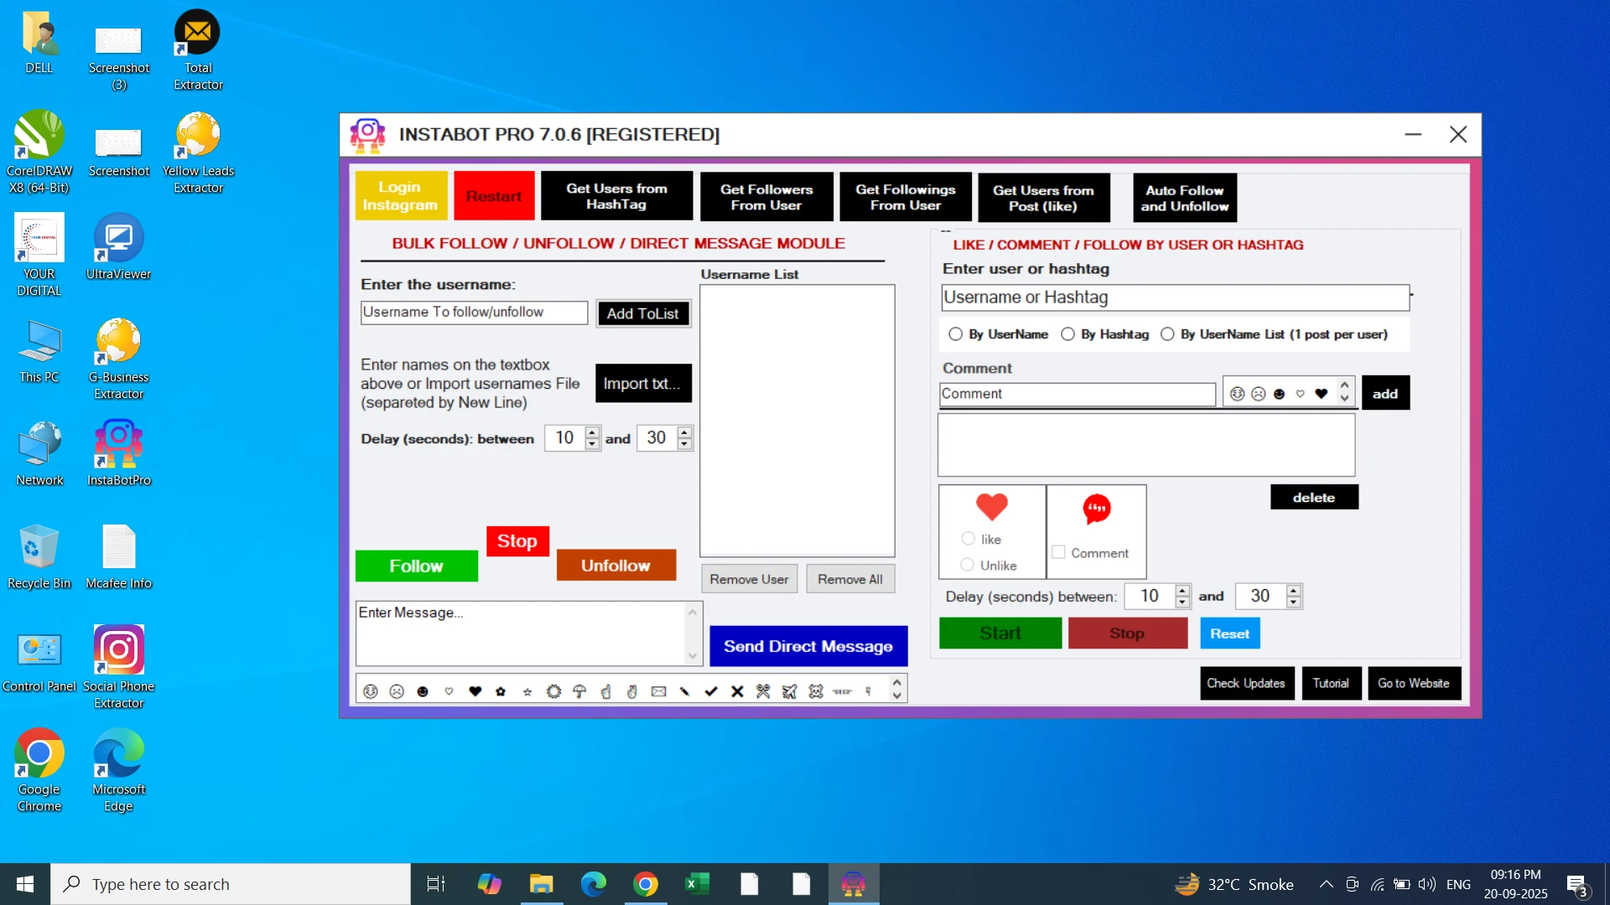
Task: Open InstaBotPro desktop shortcut
Action: (x=118, y=452)
